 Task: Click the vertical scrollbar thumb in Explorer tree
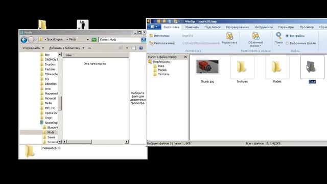point(60,103)
